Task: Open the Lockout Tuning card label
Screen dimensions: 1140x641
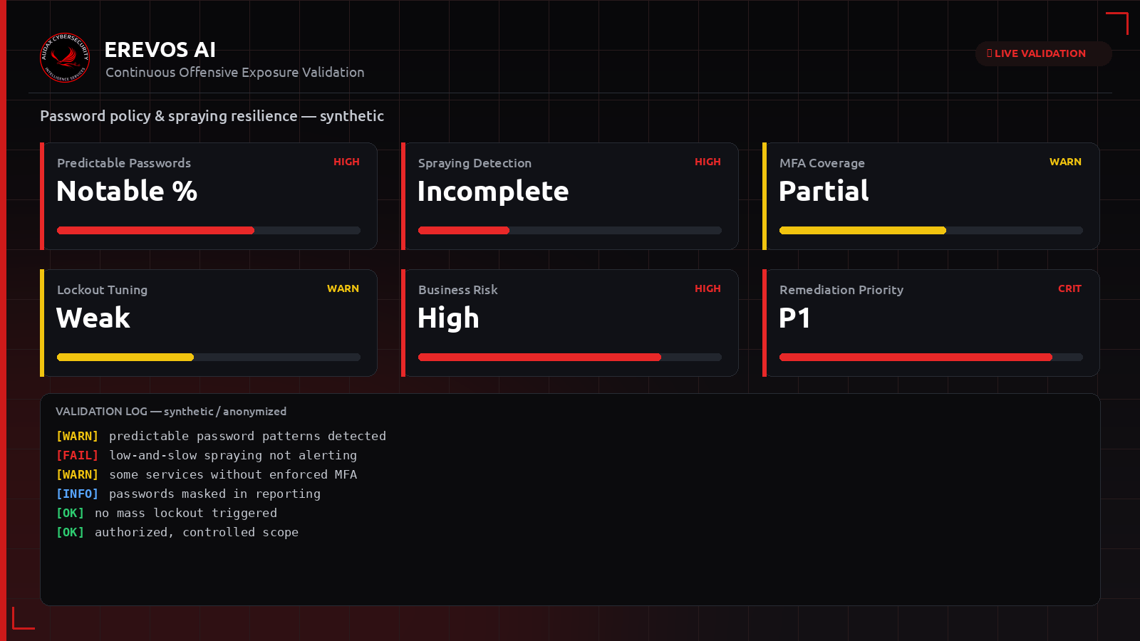Action: click(102, 290)
